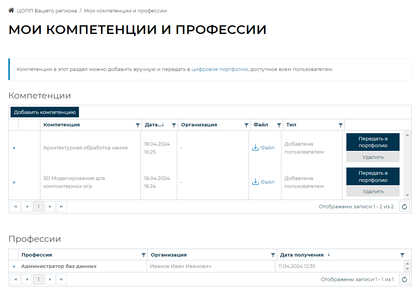Expand the 3D Моделирование row details
The image size is (420, 289).
tap(14, 182)
